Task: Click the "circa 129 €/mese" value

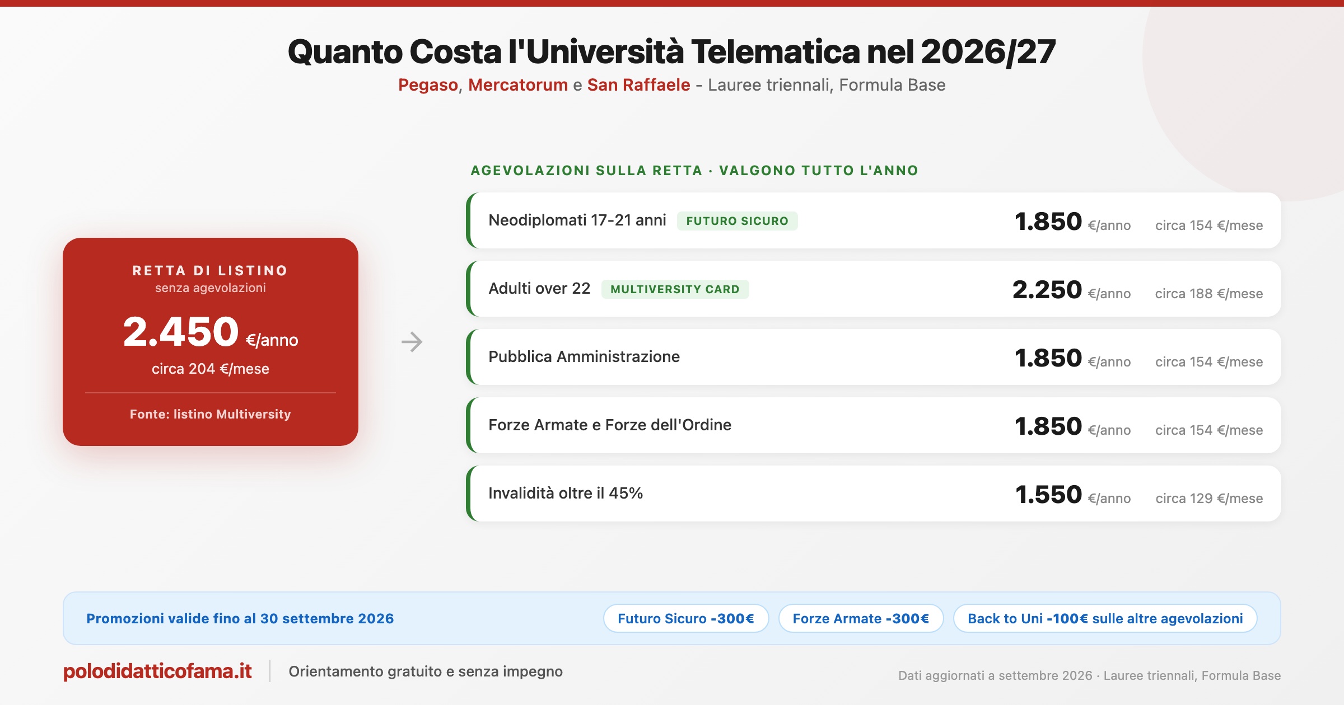Action: coord(1209,499)
